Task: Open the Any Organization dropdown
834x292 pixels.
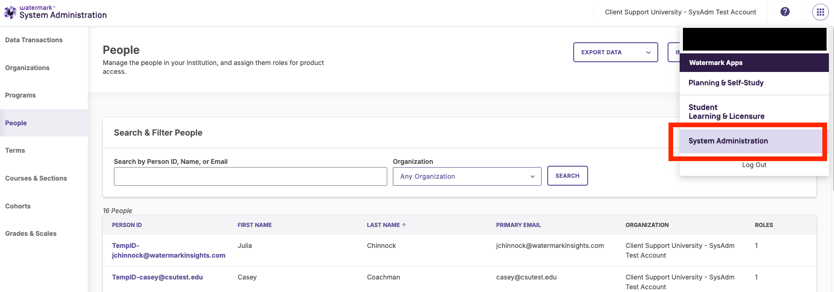Action: click(467, 176)
